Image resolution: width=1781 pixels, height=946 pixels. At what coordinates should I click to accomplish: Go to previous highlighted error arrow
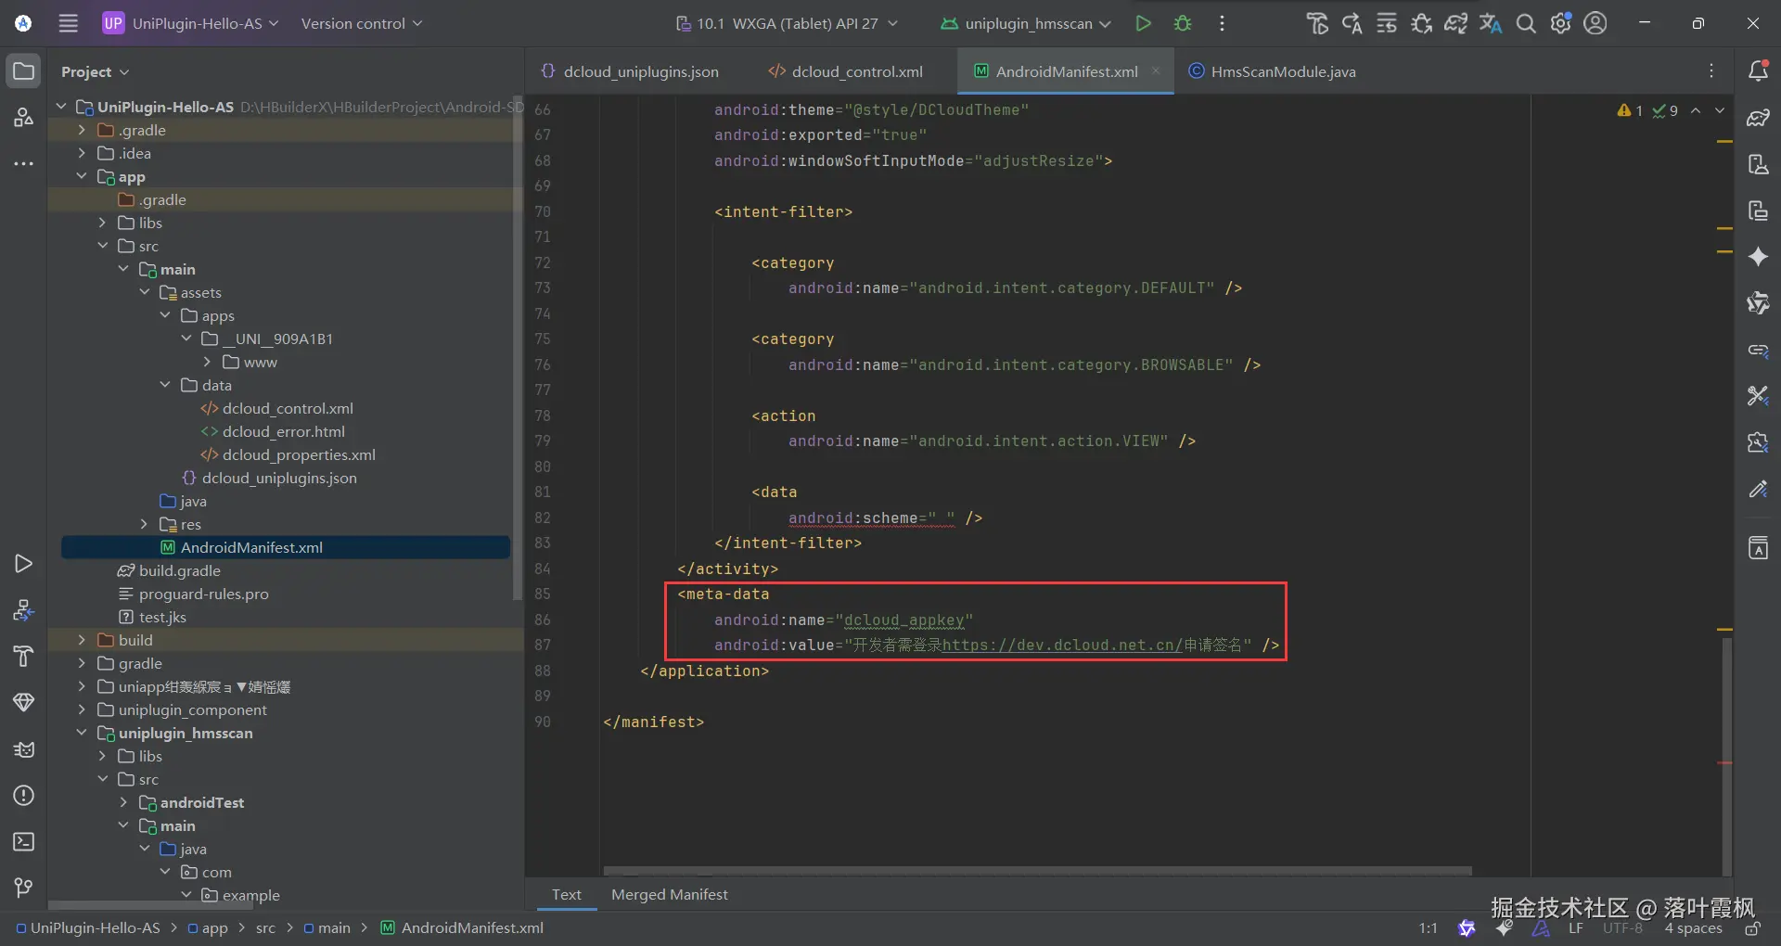tap(1696, 110)
